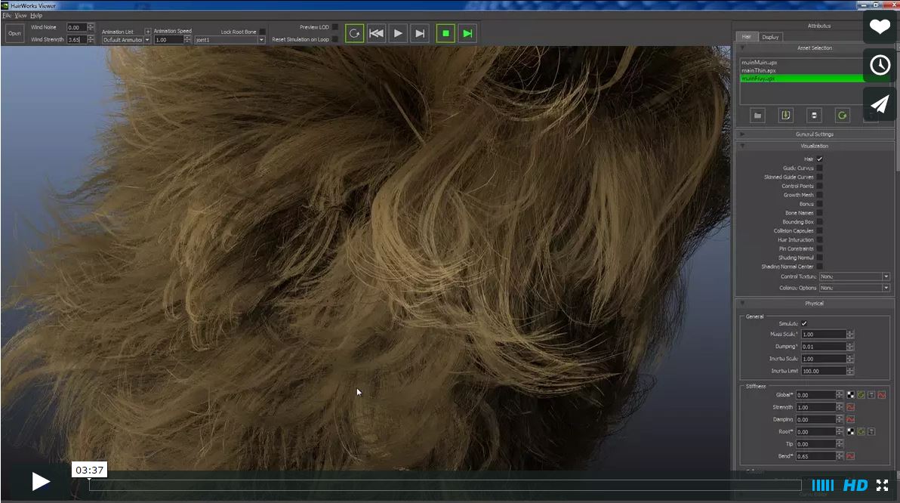Expand the General Settings section
The image size is (900, 503).
click(742, 134)
